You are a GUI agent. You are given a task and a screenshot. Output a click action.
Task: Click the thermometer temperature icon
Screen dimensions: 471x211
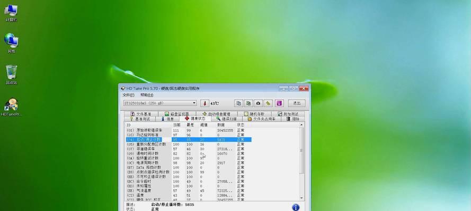(x=205, y=103)
